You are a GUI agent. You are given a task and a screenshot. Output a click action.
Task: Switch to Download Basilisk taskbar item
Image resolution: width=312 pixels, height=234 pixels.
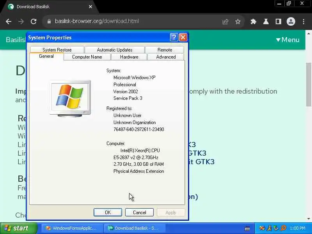tap(135, 228)
